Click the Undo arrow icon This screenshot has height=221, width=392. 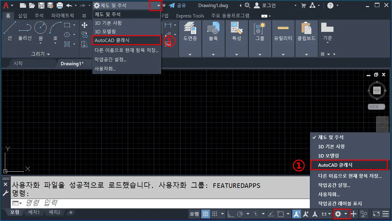69,5
